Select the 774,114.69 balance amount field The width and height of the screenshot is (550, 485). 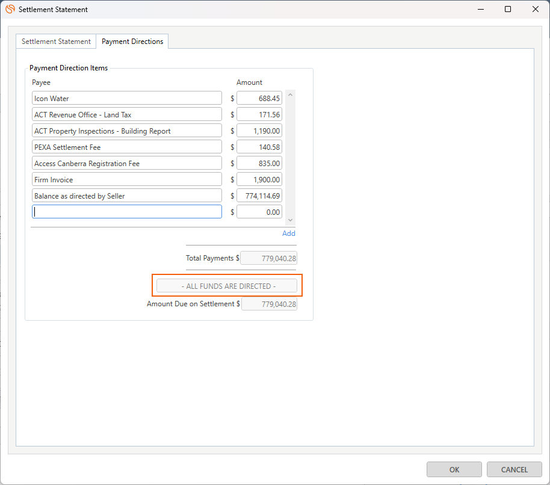pyautogui.click(x=259, y=196)
